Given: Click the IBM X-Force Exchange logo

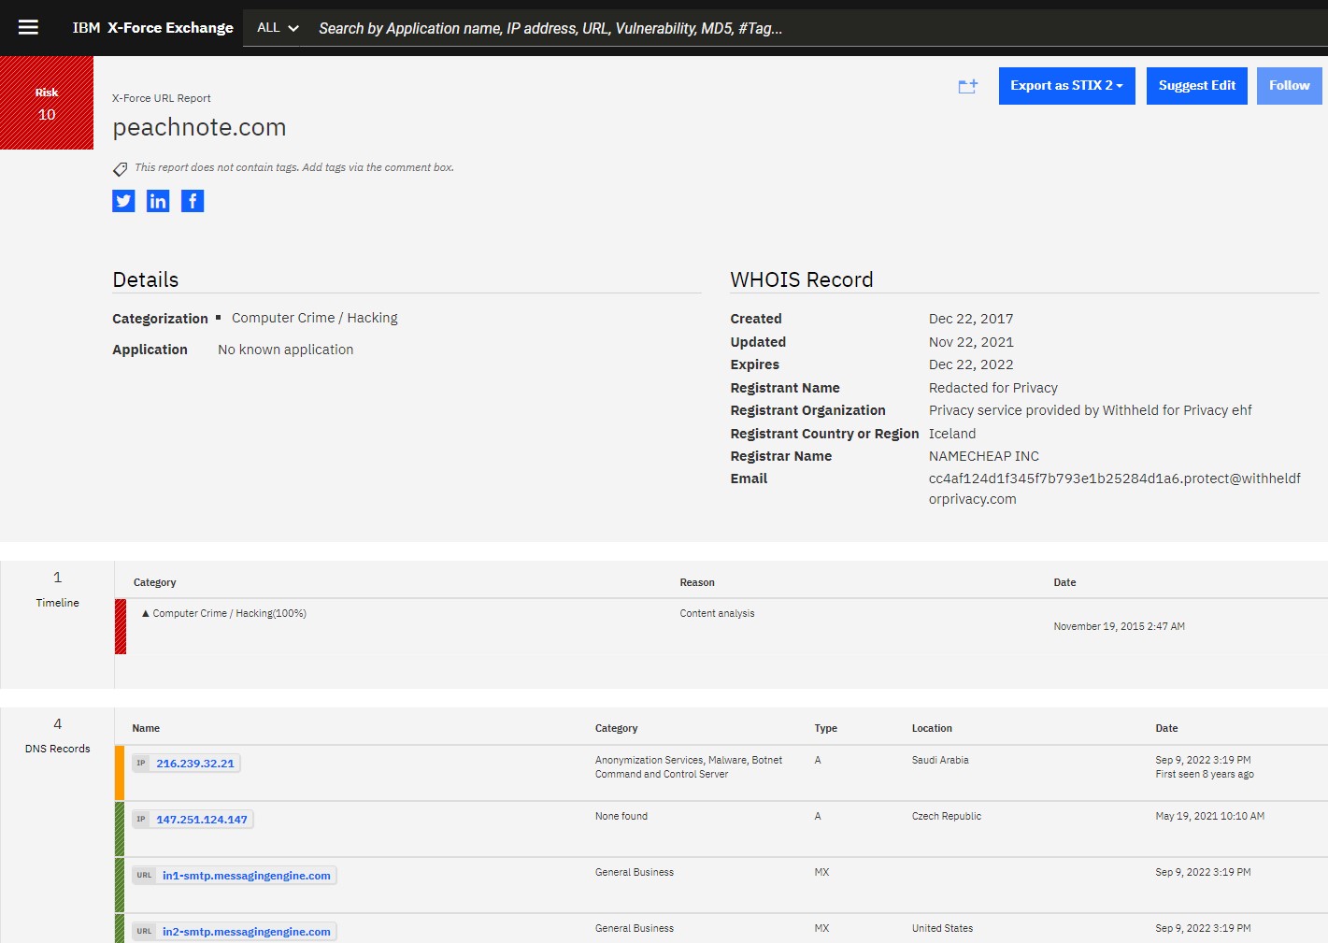Looking at the screenshot, I should pos(153,28).
